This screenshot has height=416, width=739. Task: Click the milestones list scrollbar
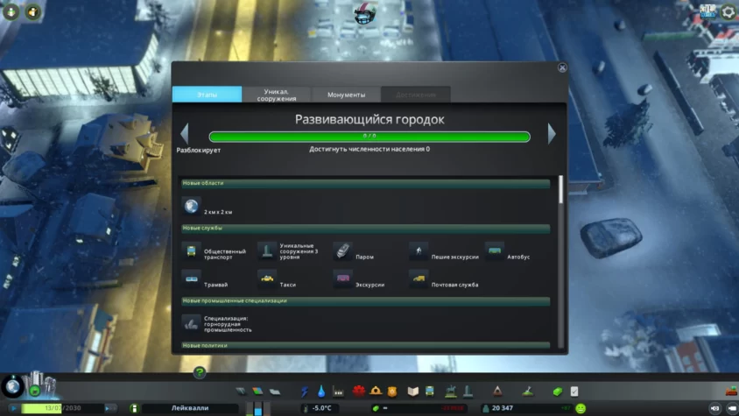(x=560, y=189)
